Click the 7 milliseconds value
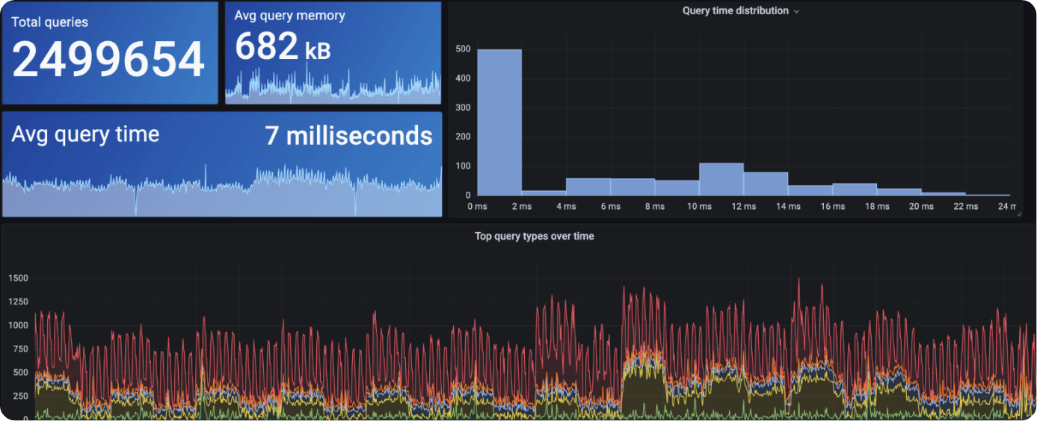This screenshot has width=1037, height=421. 348,136
